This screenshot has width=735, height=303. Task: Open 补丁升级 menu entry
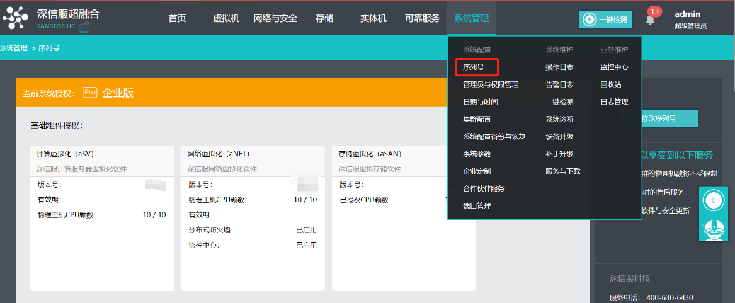(x=559, y=154)
